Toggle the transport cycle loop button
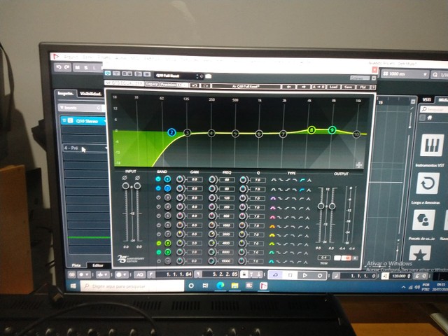Viewport: 448px width, 336px height. click(x=275, y=275)
